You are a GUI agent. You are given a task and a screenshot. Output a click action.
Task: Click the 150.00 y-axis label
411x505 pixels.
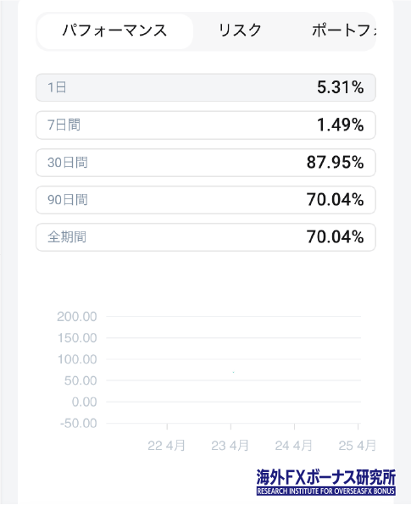(77, 338)
